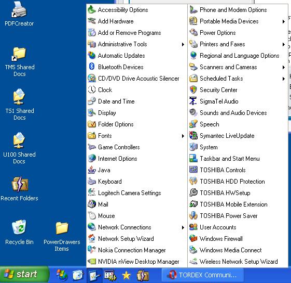Click the Logitech Camera Settings icon

[92, 192]
